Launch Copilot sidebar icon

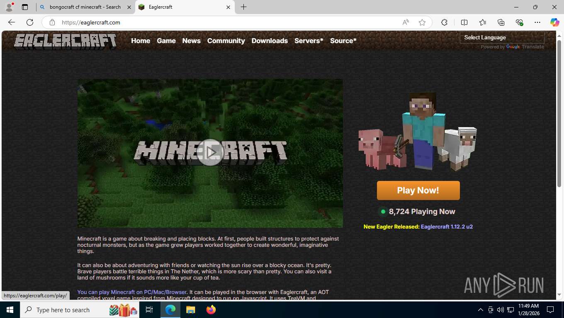554,22
